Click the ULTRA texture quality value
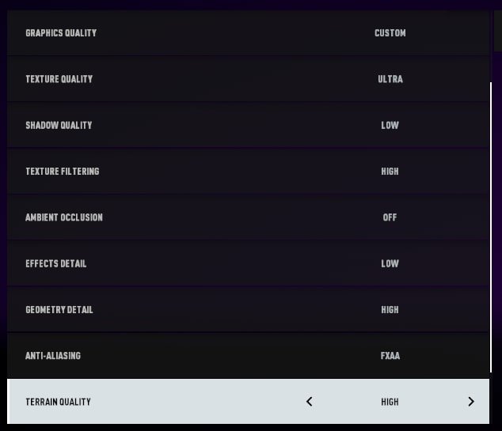502x431 pixels. click(390, 79)
